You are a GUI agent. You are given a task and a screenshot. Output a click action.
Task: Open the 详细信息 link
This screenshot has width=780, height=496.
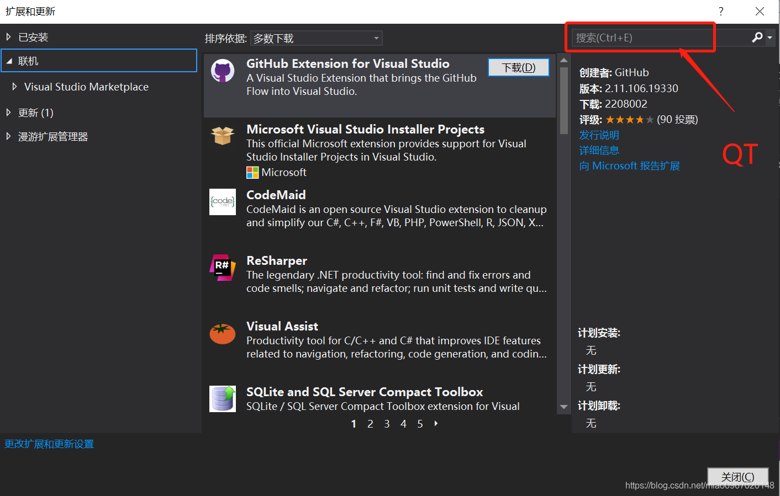tap(599, 151)
